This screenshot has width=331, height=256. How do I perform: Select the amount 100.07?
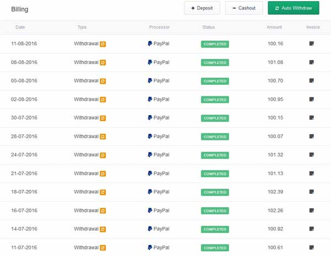point(275,137)
